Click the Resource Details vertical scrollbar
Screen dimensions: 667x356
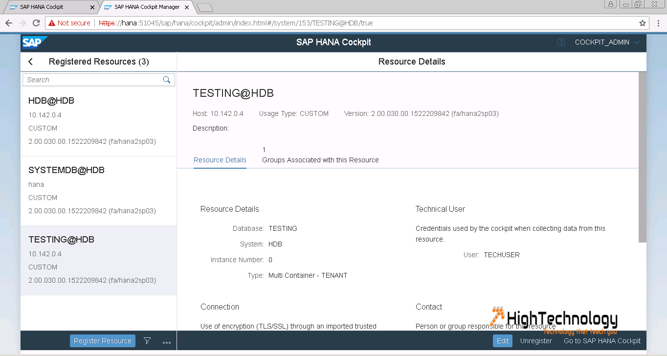(643, 156)
